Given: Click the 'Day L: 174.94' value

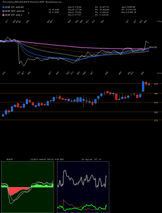Looking at the screenshot, I should 75,12.
